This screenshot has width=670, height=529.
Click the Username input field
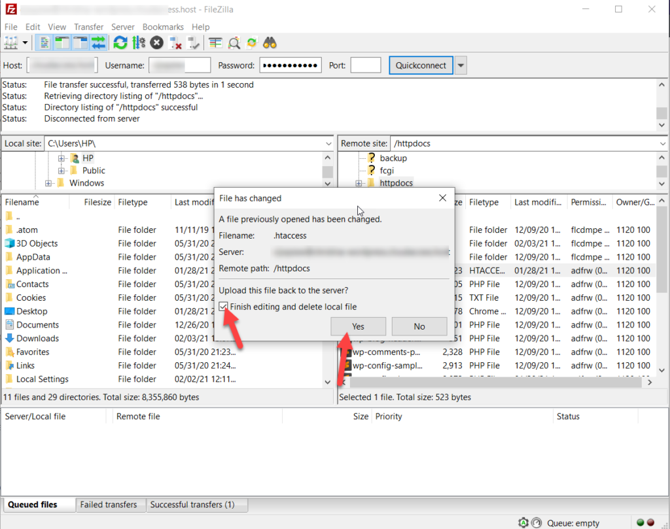coord(179,65)
